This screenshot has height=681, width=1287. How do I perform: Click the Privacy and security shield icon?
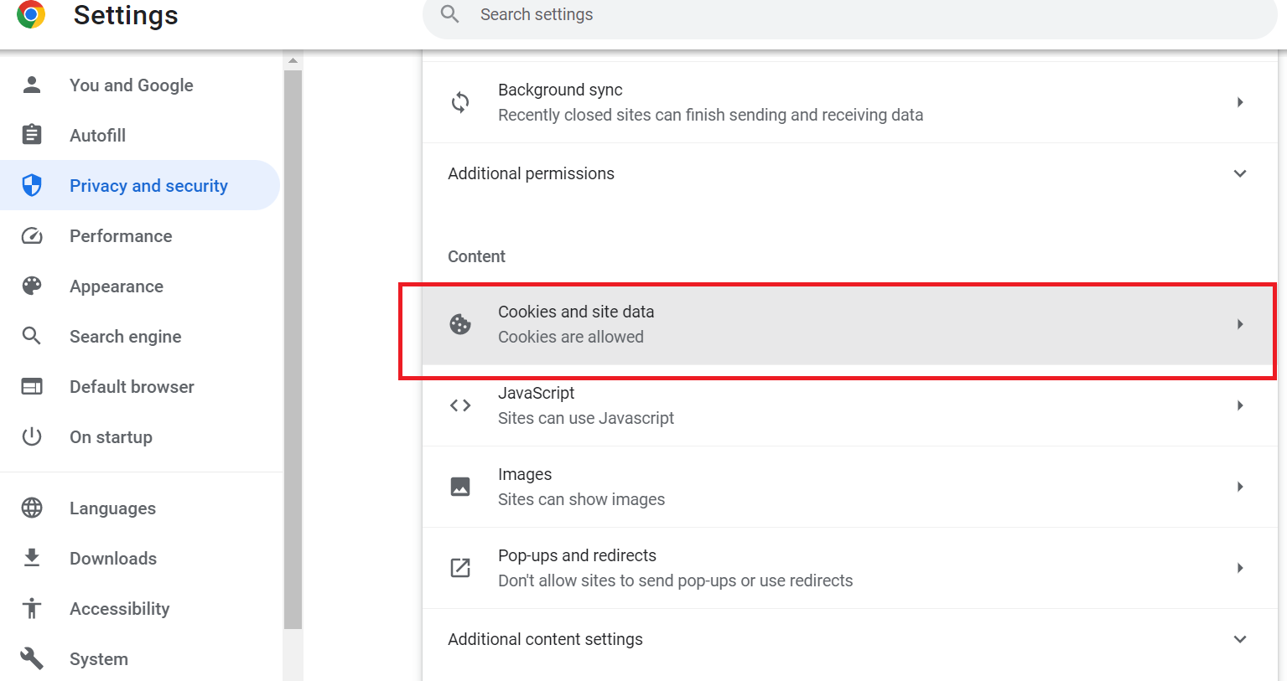[x=31, y=185]
